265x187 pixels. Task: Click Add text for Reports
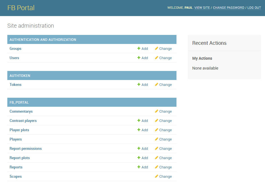[x=145, y=167]
